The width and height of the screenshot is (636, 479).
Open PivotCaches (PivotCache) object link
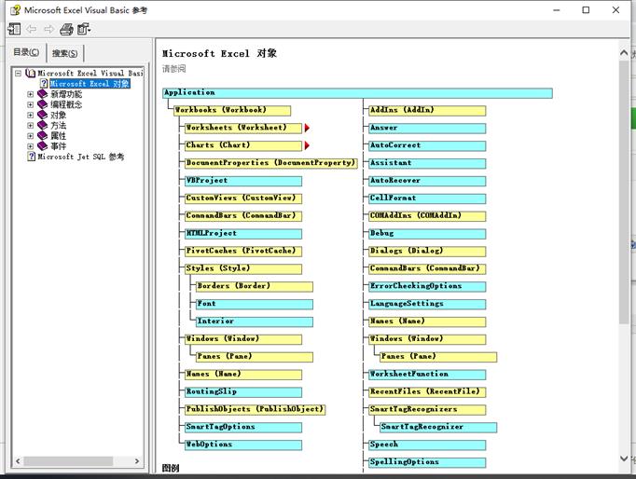coord(243,252)
